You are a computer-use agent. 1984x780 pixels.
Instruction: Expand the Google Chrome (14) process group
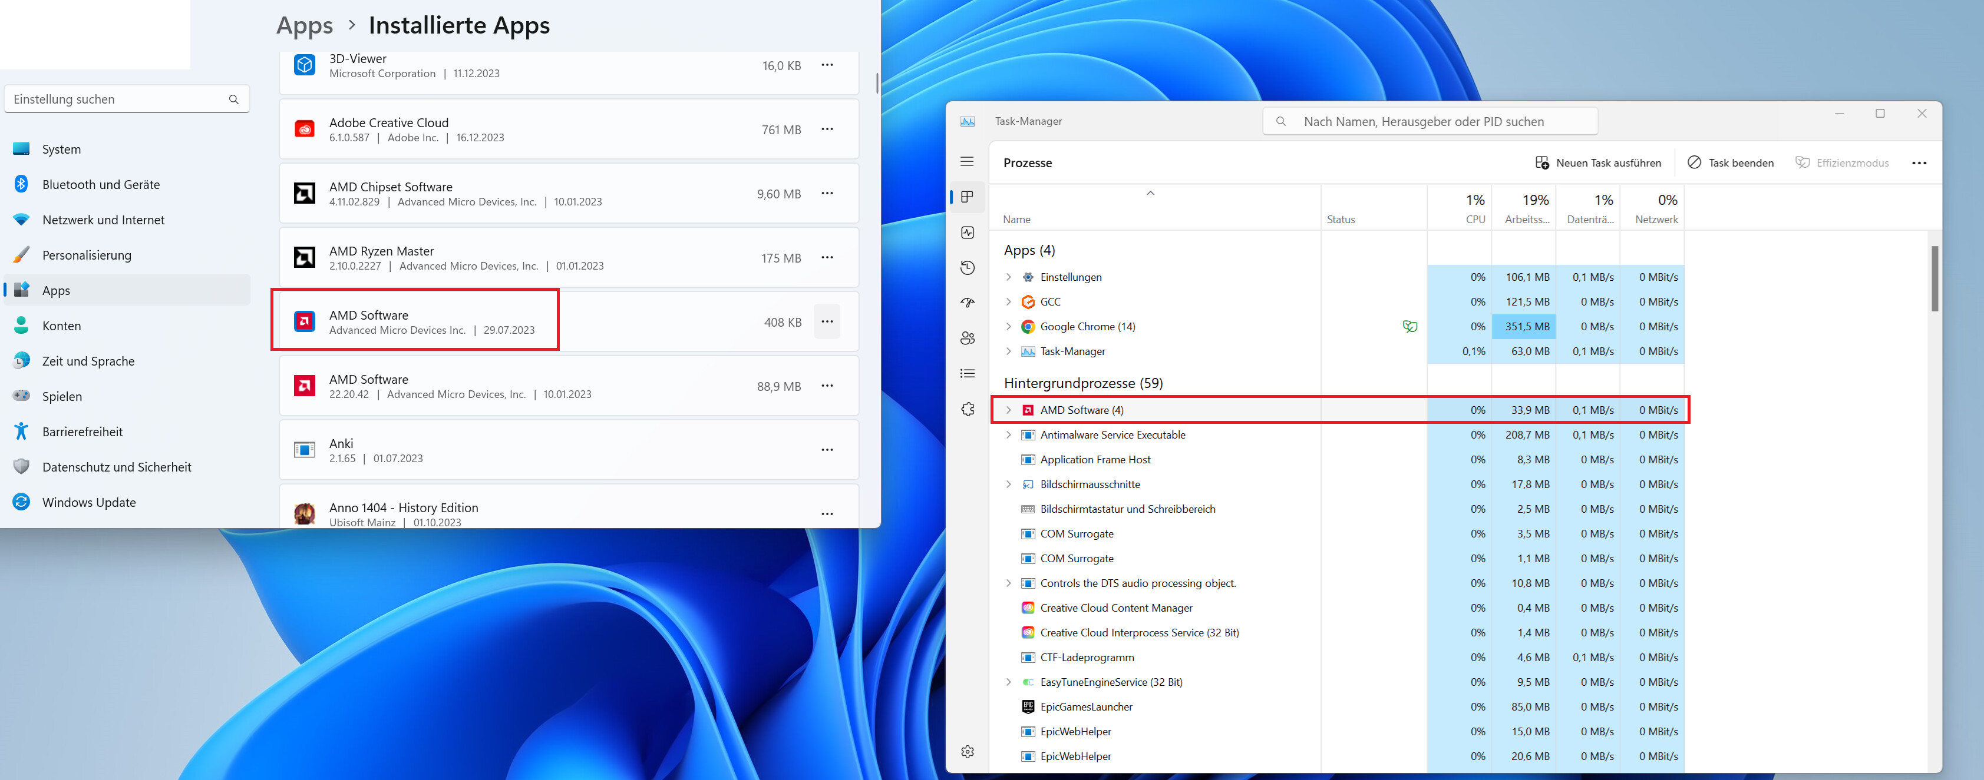click(x=1008, y=327)
